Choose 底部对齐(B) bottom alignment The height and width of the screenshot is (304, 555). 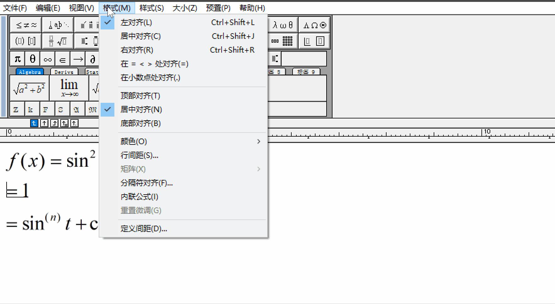tap(184, 123)
